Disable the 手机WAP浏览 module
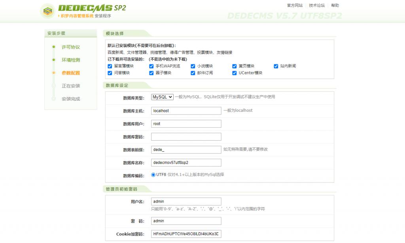405x243 pixels. (151, 66)
